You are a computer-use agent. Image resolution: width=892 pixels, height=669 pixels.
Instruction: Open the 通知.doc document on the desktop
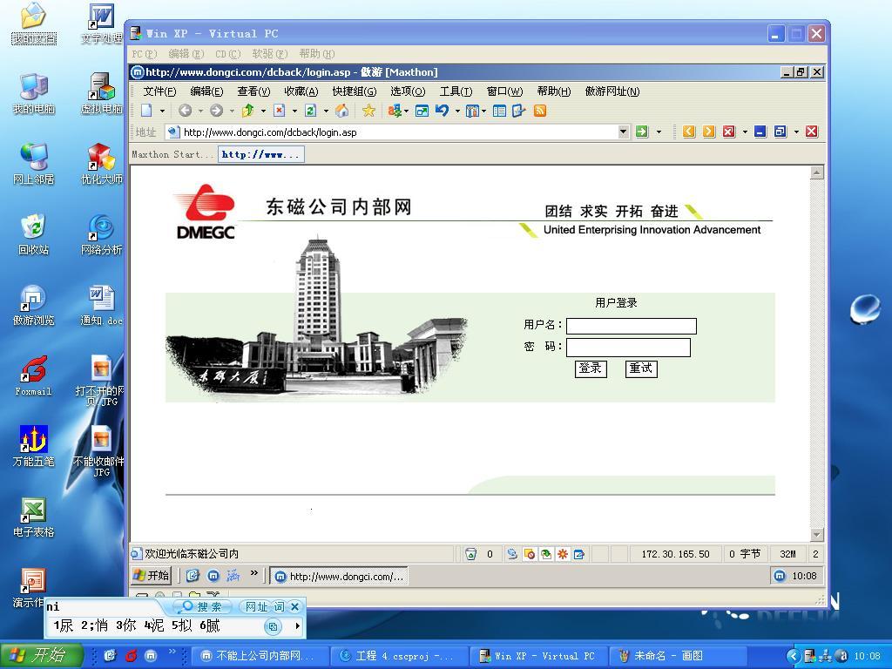(102, 305)
